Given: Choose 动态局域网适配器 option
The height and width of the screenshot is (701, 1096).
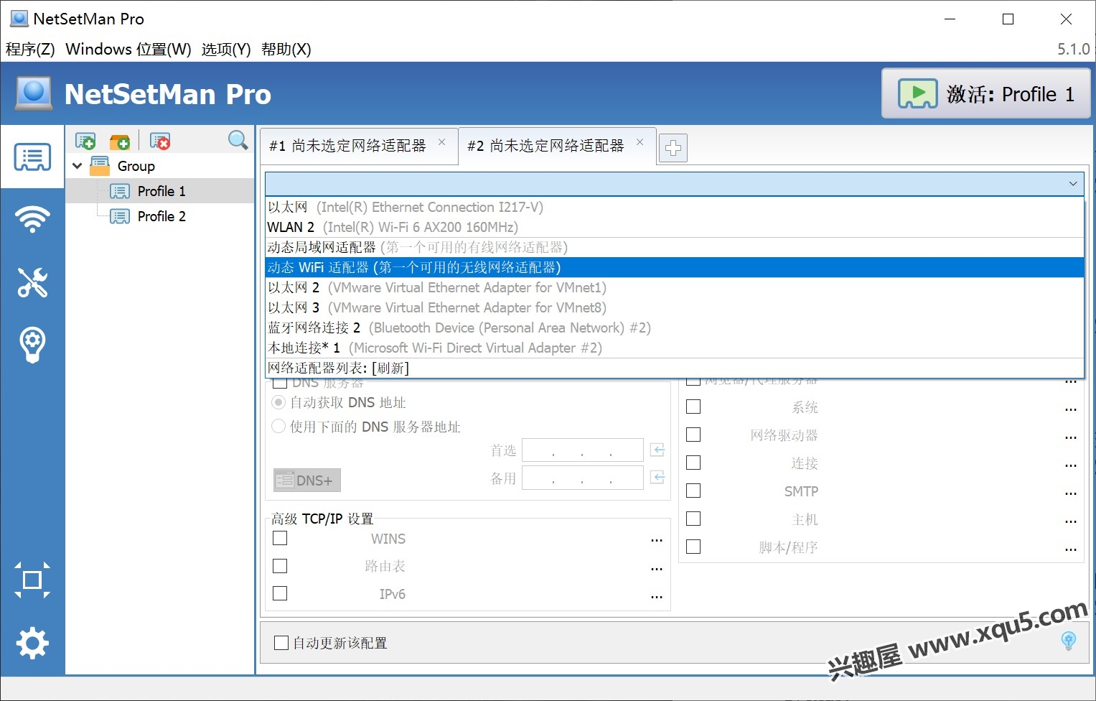Looking at the screenshot, I should coord(674,247).
